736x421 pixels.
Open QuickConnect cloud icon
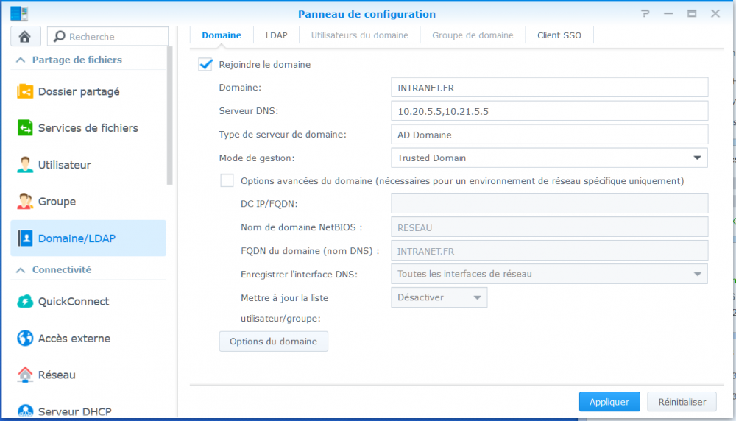click(x=26, y=301)
